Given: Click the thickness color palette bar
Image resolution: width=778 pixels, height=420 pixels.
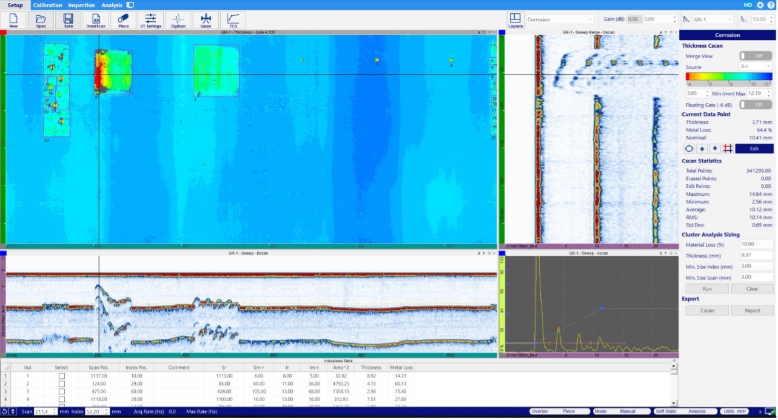Looking at the screenshot, I should (x=729, y=76).
